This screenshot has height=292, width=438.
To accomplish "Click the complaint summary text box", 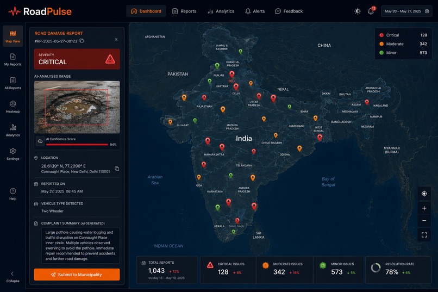I will point(80,245).
